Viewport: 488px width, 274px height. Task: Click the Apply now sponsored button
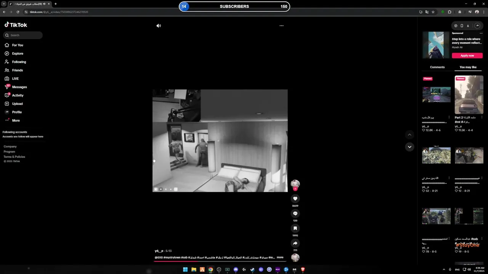click(467, 56)
